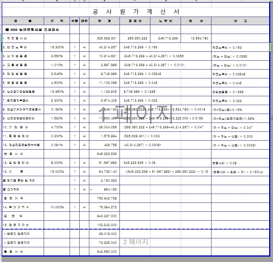Click the 수량 column header cell
Viewport: 273px width, 262px height.
pyautogui.click(x=75, y=21)
